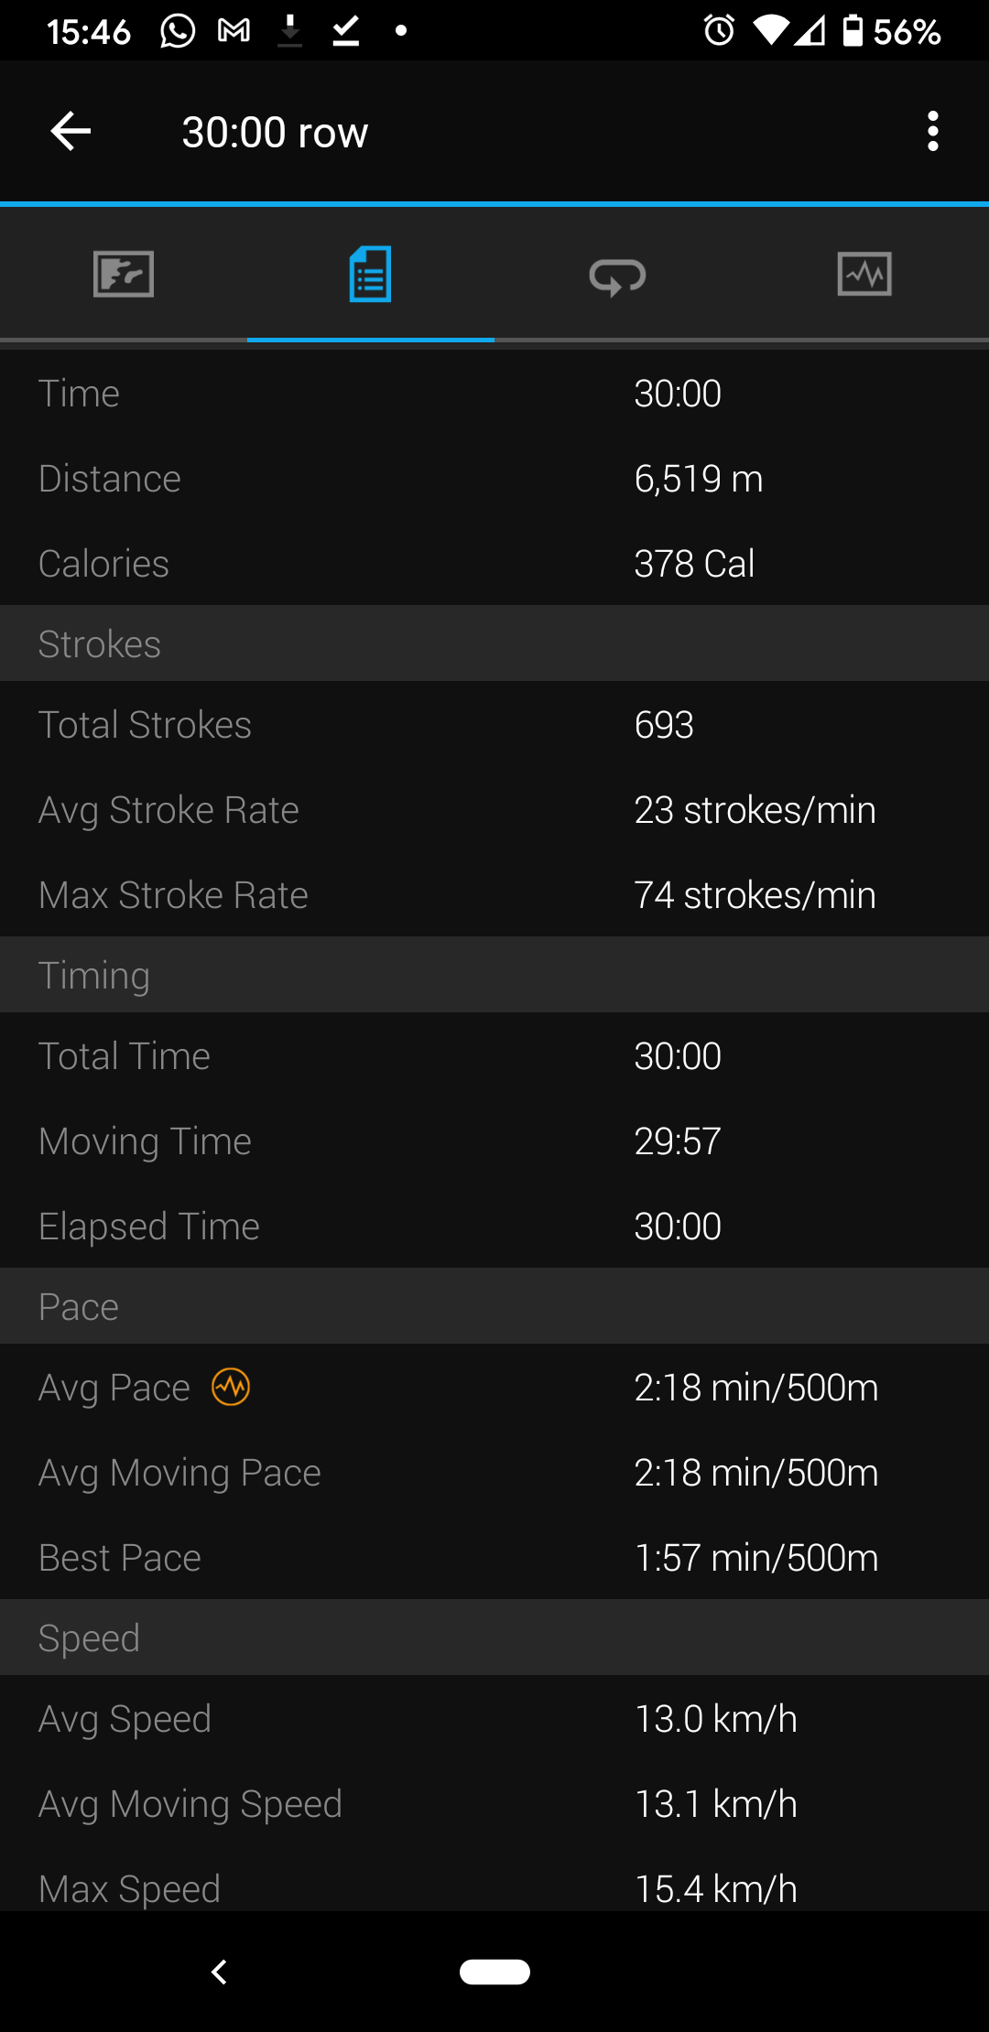This screenshot has width=989, height=2032.
Task: Tap the Pace section header
Action: click(79, 1307)
